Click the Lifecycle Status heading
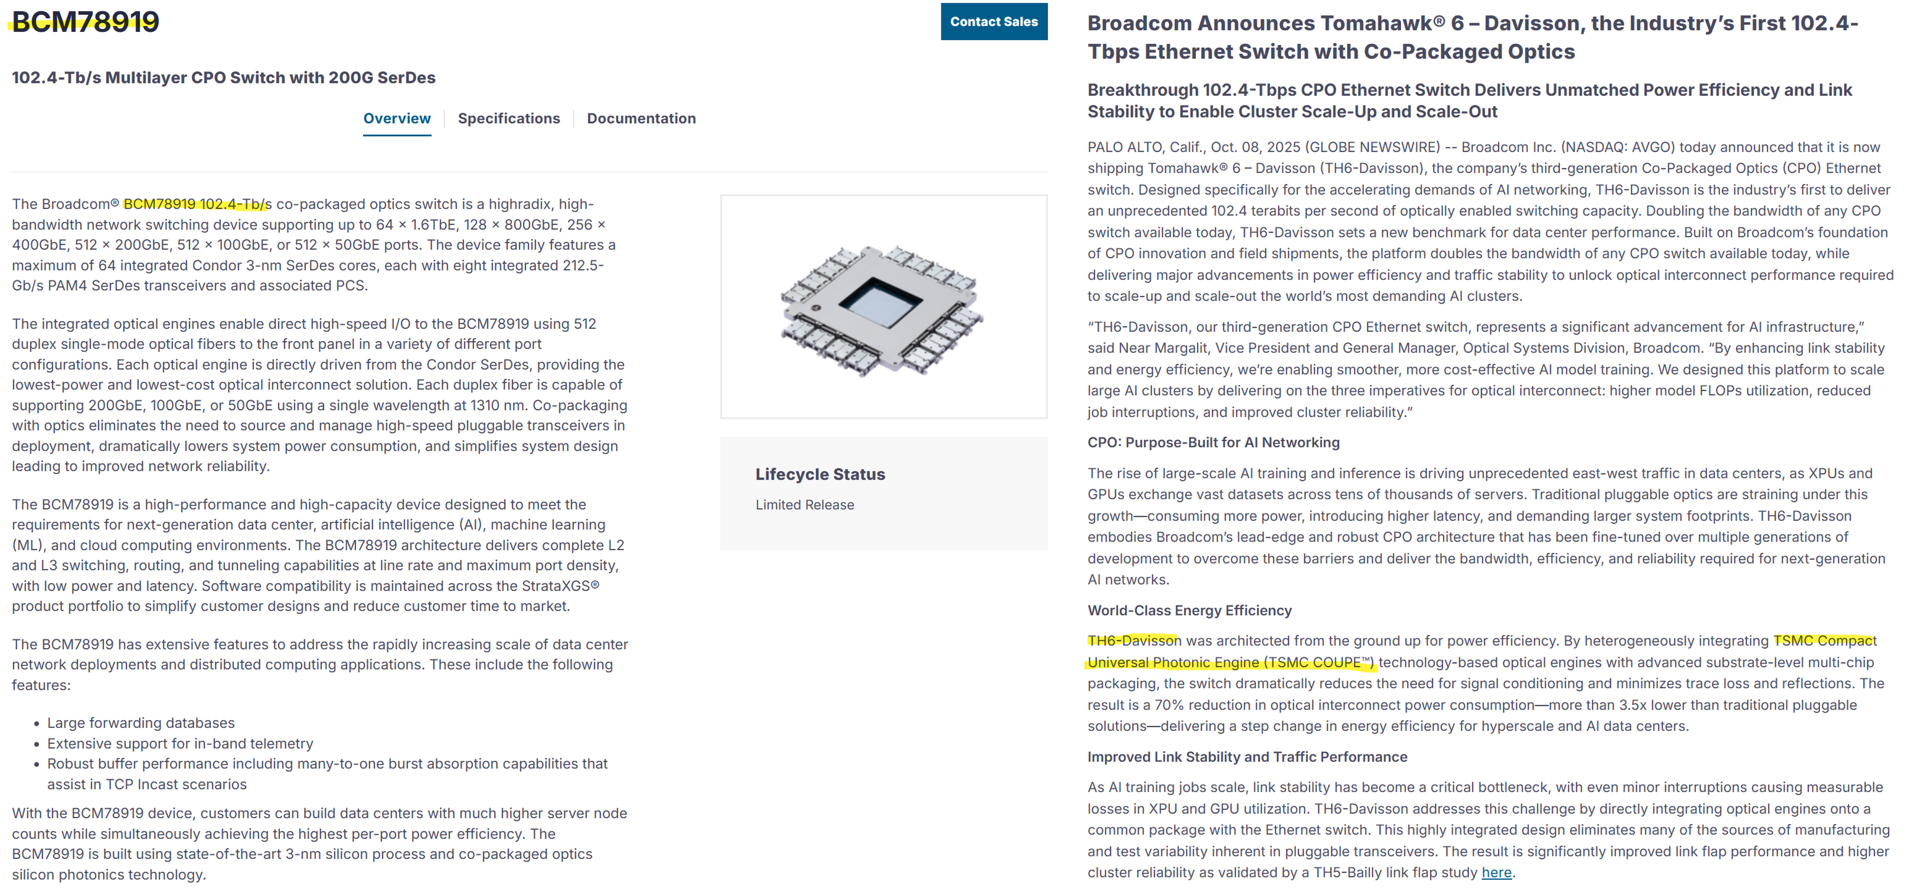The height and width of the screenshot is (889, 1909). pos(820,474)
